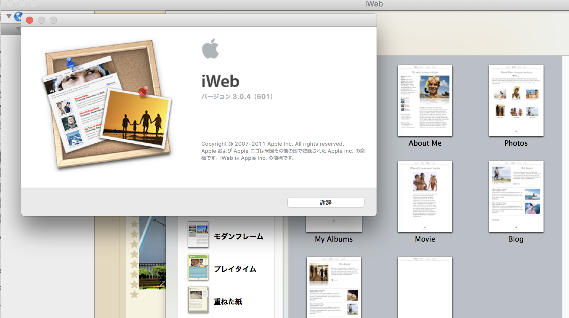Click the Movie template label
This screenshot has width=569, height=318.
tap(425, 239)
